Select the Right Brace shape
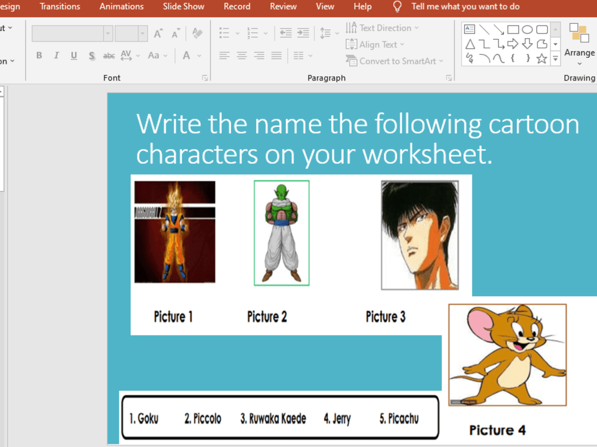The image size is (597, 447). tap(528, 58)
